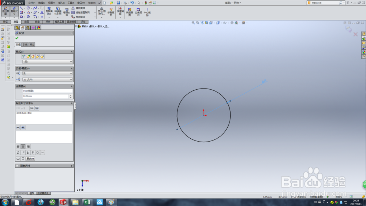
Task: Switch to the 钣金 (Sheet Metal) tab
Action: click(x=37, y=22)
